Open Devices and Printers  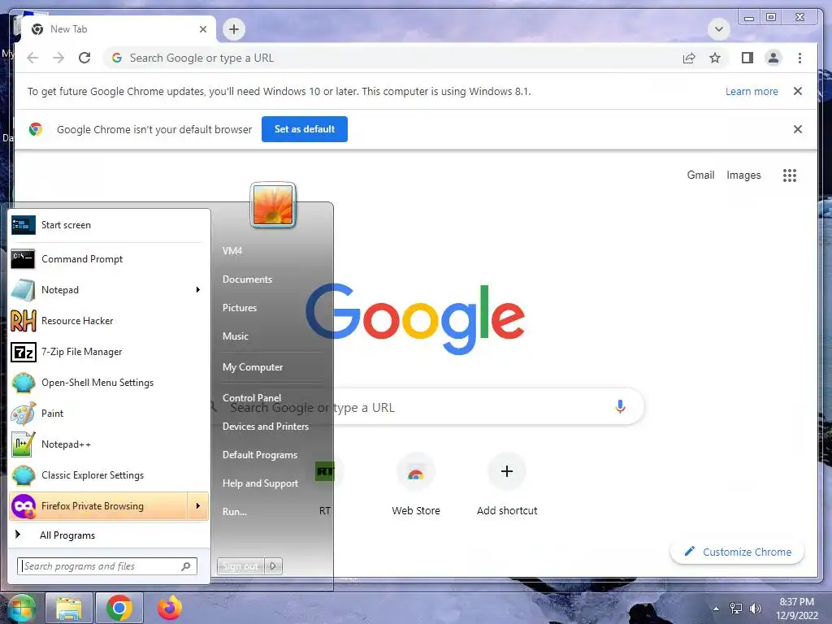[266, 426]
